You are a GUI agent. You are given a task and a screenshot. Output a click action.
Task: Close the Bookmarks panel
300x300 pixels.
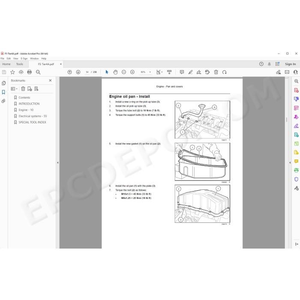(50, 81)
